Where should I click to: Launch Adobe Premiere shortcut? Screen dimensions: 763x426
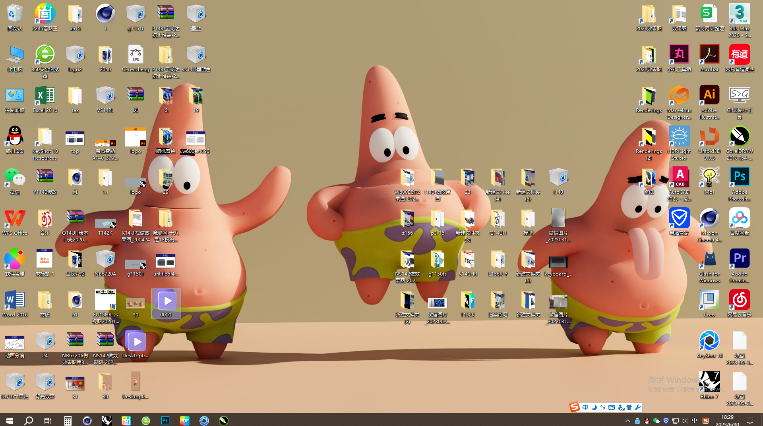click(x=740, y=266)
